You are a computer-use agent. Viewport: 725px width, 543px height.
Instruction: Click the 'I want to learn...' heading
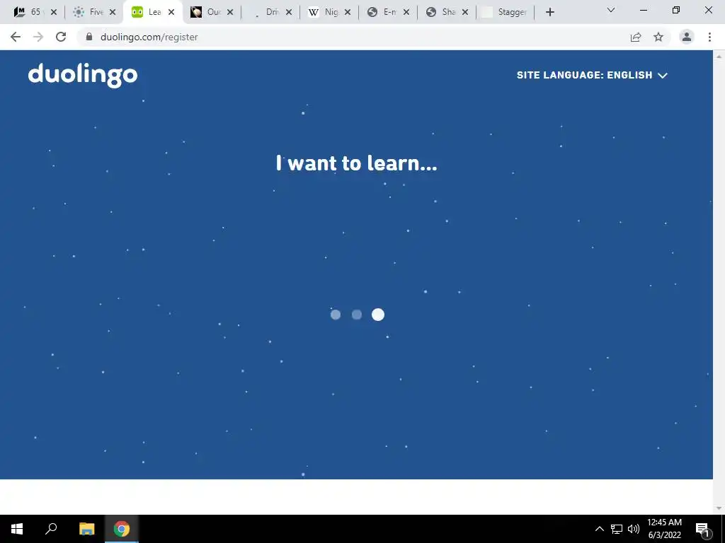click(356, 163)
